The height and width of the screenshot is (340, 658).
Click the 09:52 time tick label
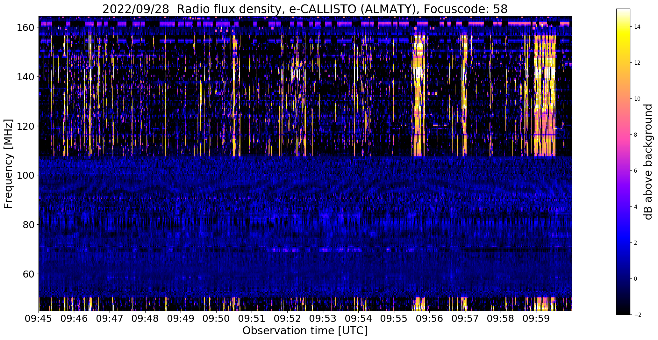pos(288,319)
